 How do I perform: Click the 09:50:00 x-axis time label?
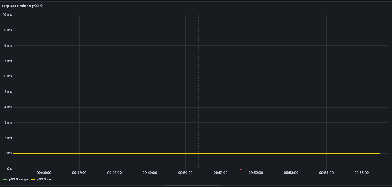click(x=185, y=173)
